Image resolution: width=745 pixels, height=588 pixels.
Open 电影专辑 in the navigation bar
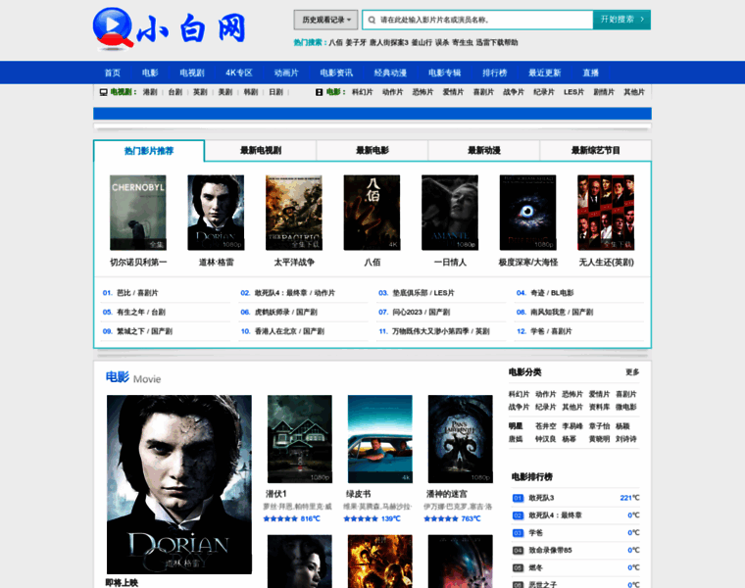click(445, 73)
